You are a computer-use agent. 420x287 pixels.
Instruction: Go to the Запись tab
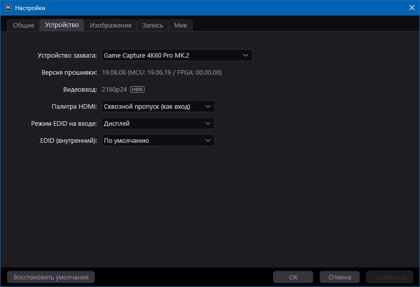153,26
